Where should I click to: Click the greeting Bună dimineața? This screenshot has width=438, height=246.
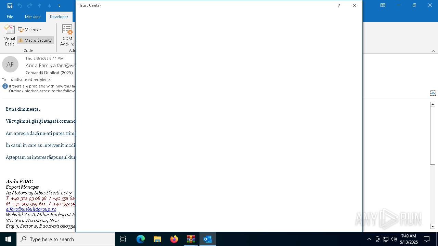click(x=23, y=109)
